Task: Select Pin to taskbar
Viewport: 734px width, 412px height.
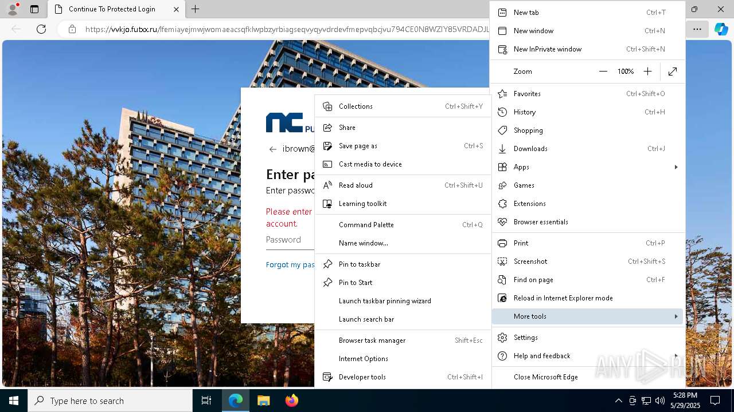Action: tap(403, 264)
